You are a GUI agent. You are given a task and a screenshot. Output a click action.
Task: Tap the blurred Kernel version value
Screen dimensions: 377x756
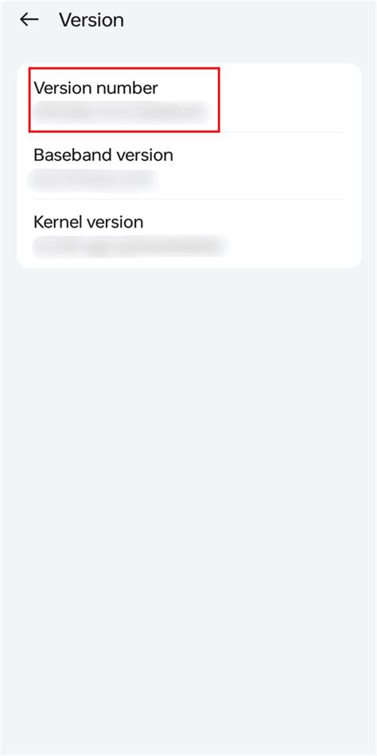(x=130, y=247)
